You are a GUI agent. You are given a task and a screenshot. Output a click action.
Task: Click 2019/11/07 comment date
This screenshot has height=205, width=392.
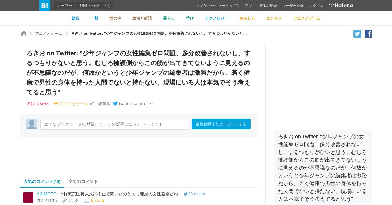pyautogui.click(x=47, y=201)
